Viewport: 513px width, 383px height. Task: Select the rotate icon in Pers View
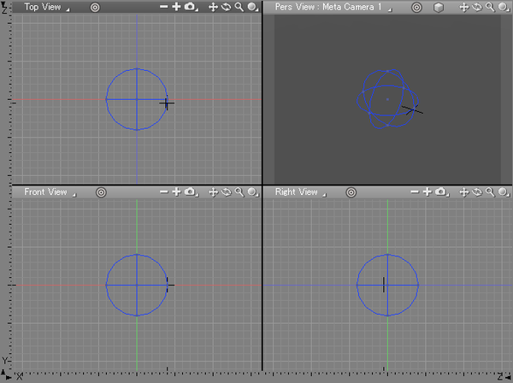[477, 7]
